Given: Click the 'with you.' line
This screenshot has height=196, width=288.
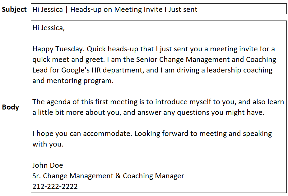Looking at the screenshot, I should pos(48,144).
